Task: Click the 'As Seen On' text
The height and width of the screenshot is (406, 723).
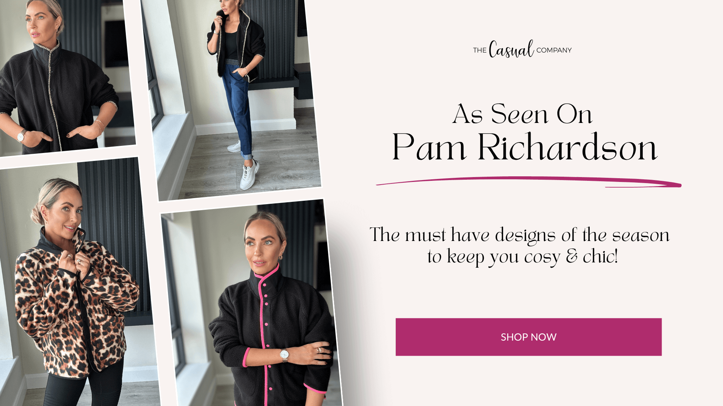Action: tap(523, 114)
